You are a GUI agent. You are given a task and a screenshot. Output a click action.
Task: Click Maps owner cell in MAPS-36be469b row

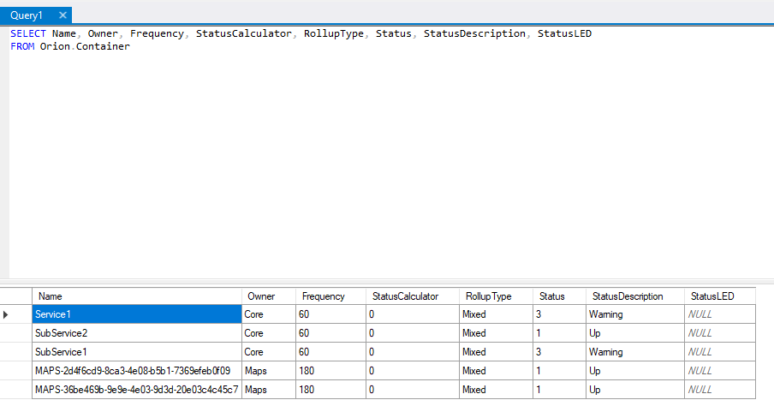click(269, 389)
